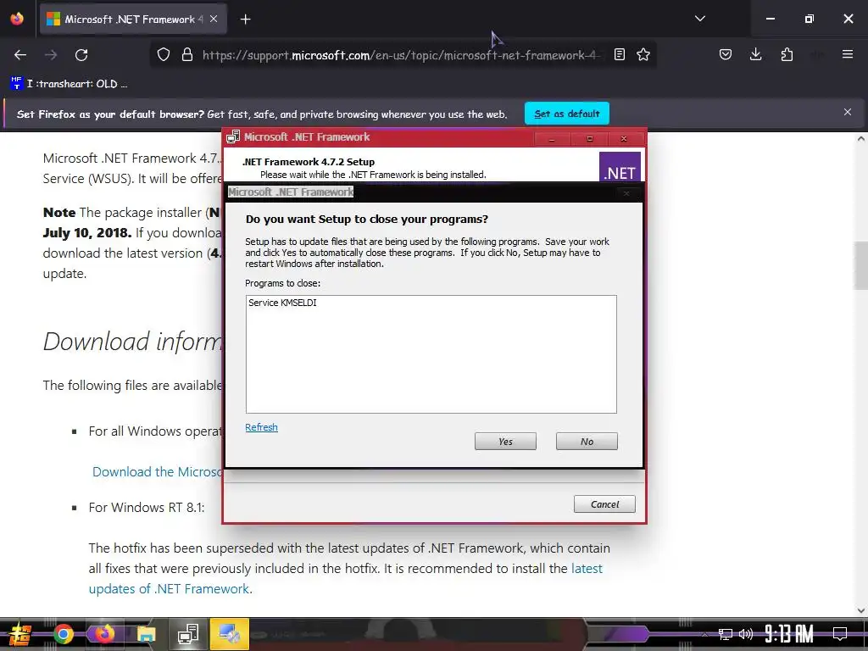
Task: Reload the current Firefox page
Action: (81, 55)
